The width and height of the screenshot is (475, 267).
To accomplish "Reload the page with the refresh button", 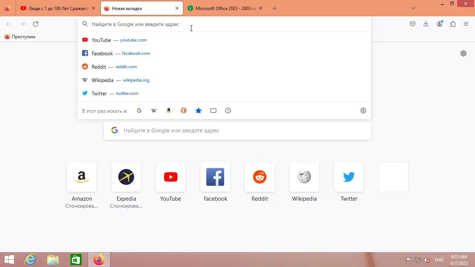I will (36, 24).
